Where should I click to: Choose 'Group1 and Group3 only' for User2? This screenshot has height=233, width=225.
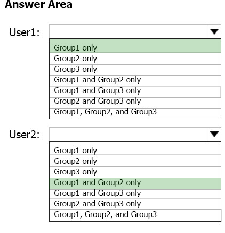pyautogui.click(x=135, y=194)
